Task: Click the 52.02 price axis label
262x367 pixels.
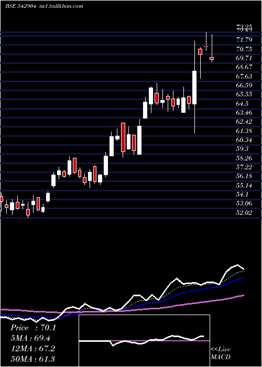Action: pyautogui.click(x=244, y=212)
